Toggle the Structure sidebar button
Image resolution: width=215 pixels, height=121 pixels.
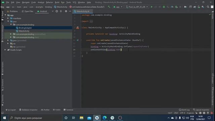point(2,85)
